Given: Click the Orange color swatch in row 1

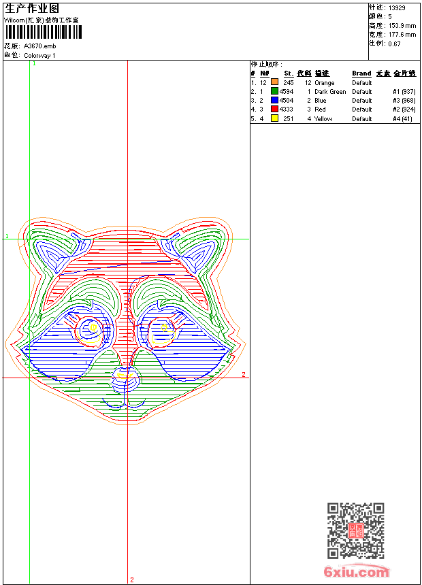Looking at the screenshot, I should point(274,82).
